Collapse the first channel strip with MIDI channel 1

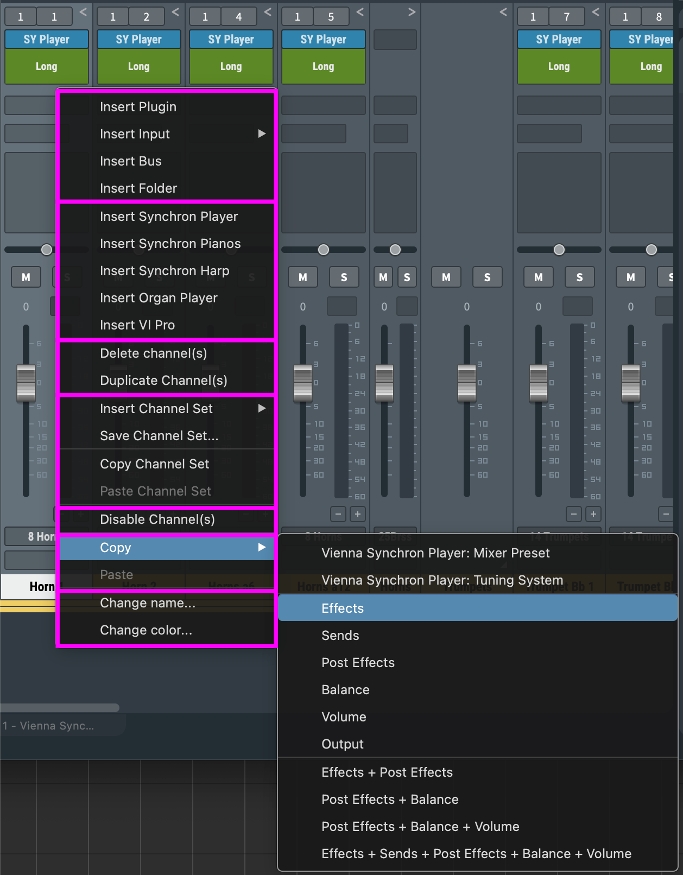83,12
